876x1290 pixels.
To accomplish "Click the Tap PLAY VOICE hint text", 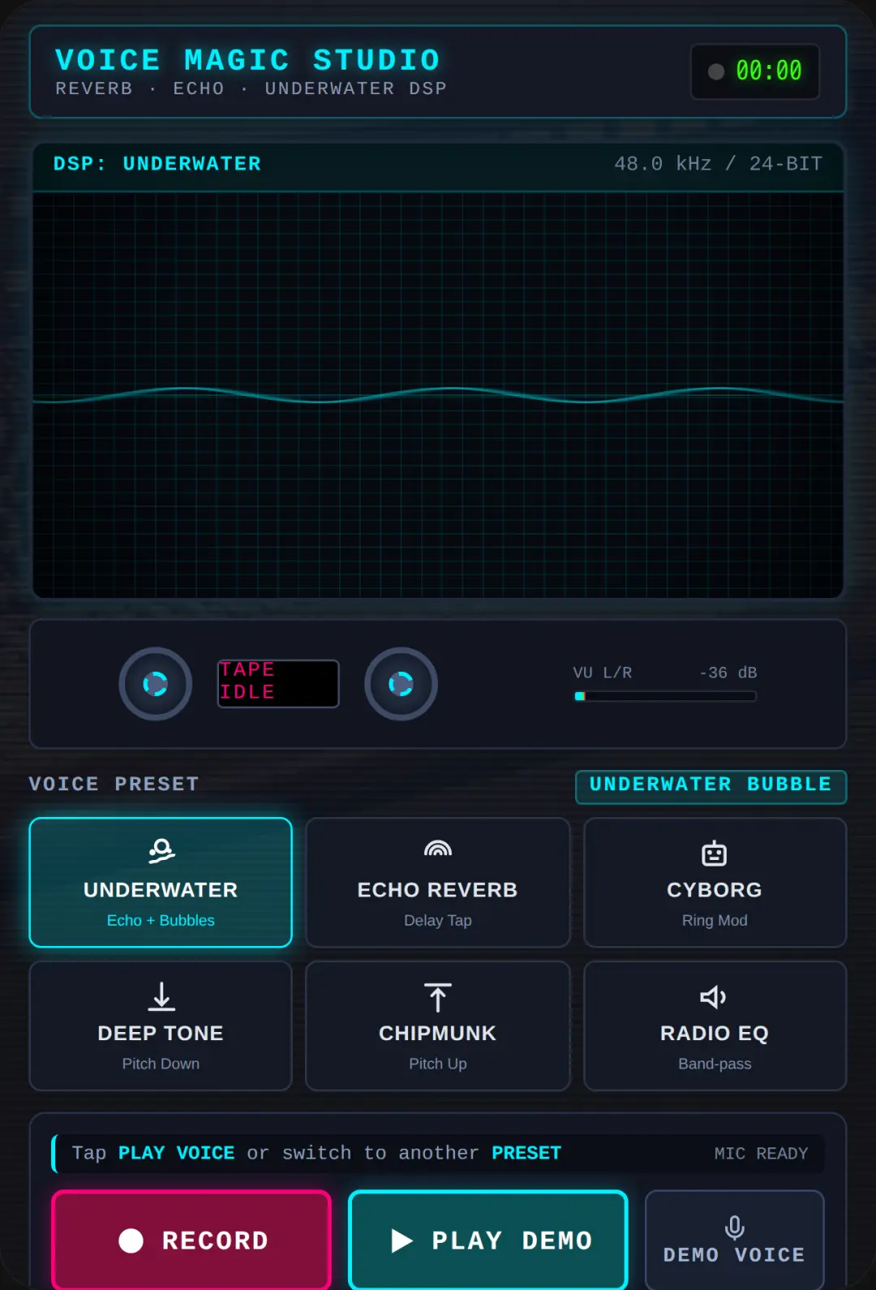I will tap(316, 1153).
